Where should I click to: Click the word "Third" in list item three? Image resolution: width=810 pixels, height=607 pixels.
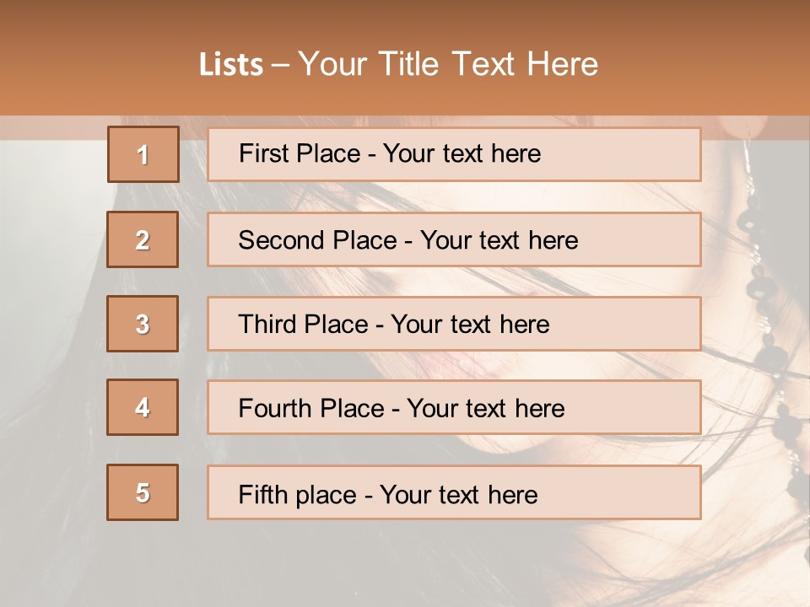click(266, 325)
